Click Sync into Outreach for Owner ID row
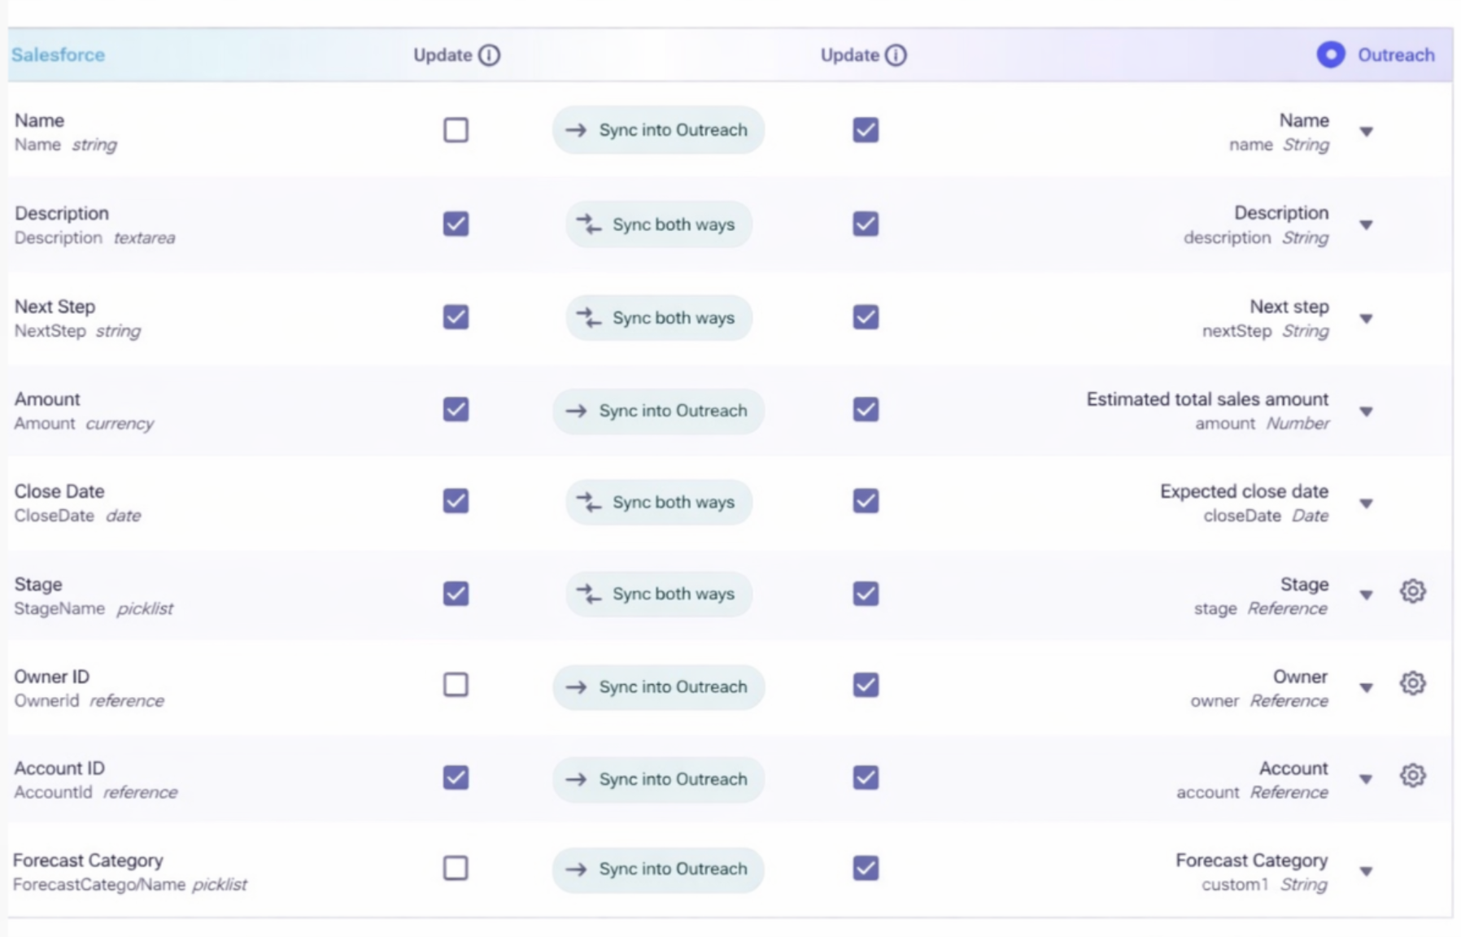Image resolution: width=1461 pixels, height=937 pixels. click(658, 686)
